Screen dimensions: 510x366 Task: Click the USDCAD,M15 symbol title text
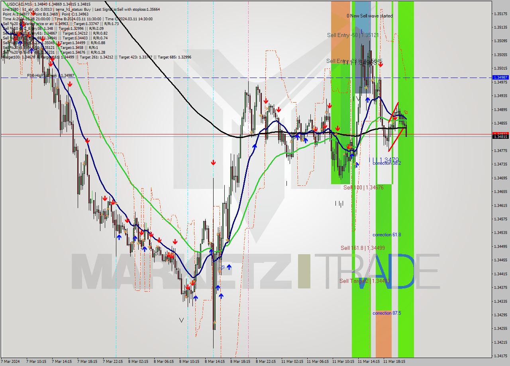tap(20, 4)
